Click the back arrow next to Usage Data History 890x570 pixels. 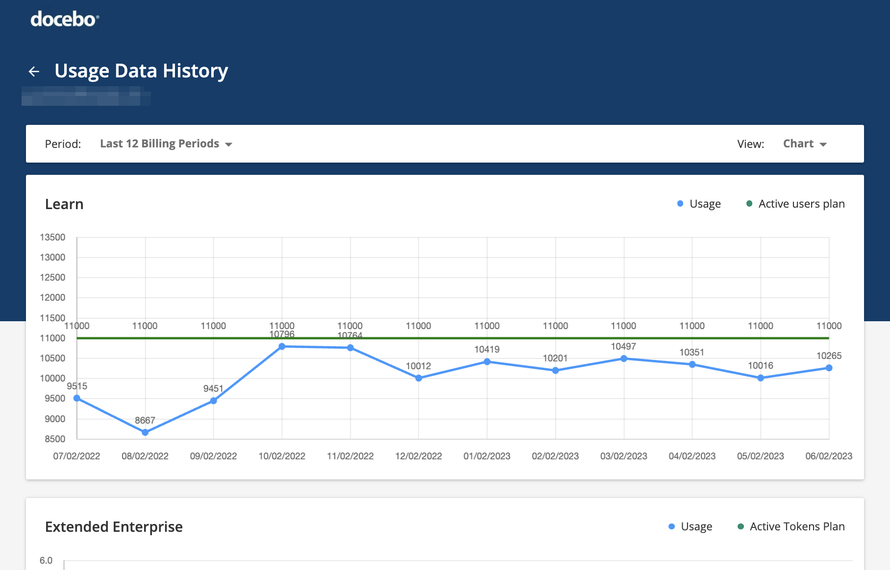click(x=34, y=71)
